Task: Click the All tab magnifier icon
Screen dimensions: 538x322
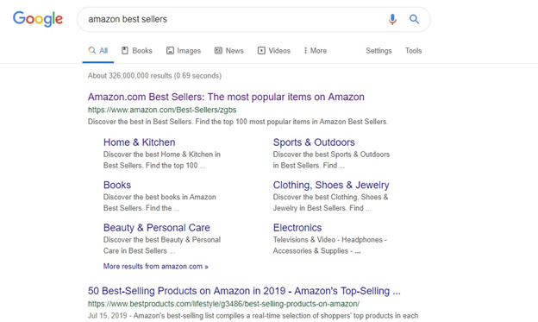Action: coord(92,51)
